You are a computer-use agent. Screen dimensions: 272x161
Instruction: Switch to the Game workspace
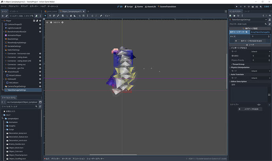point(139,7)
